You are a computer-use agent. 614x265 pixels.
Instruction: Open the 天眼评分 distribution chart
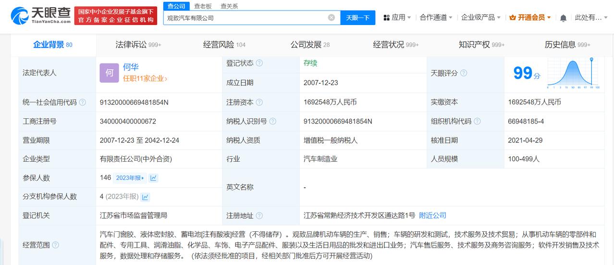click(x=573, y=74)
